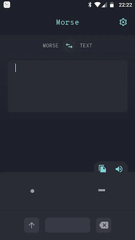Tap the cellular signal status icon
The image size is (135, 240).
[x=104, y=5]
